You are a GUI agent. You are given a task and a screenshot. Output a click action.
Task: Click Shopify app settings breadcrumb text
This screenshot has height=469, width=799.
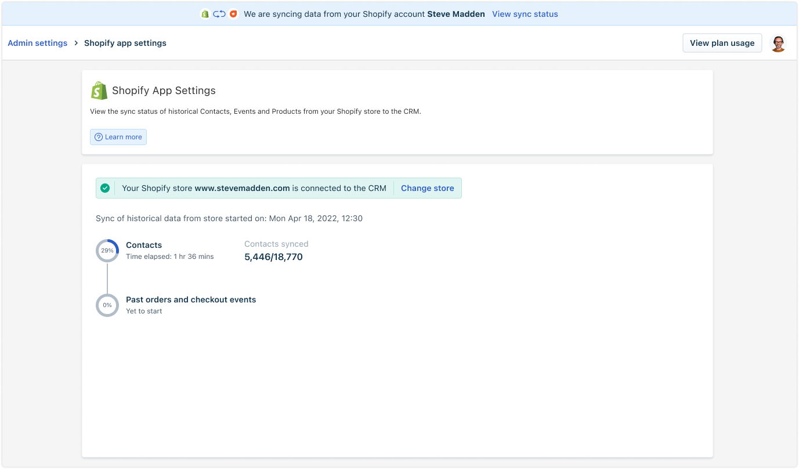click(x=125, y=43)
